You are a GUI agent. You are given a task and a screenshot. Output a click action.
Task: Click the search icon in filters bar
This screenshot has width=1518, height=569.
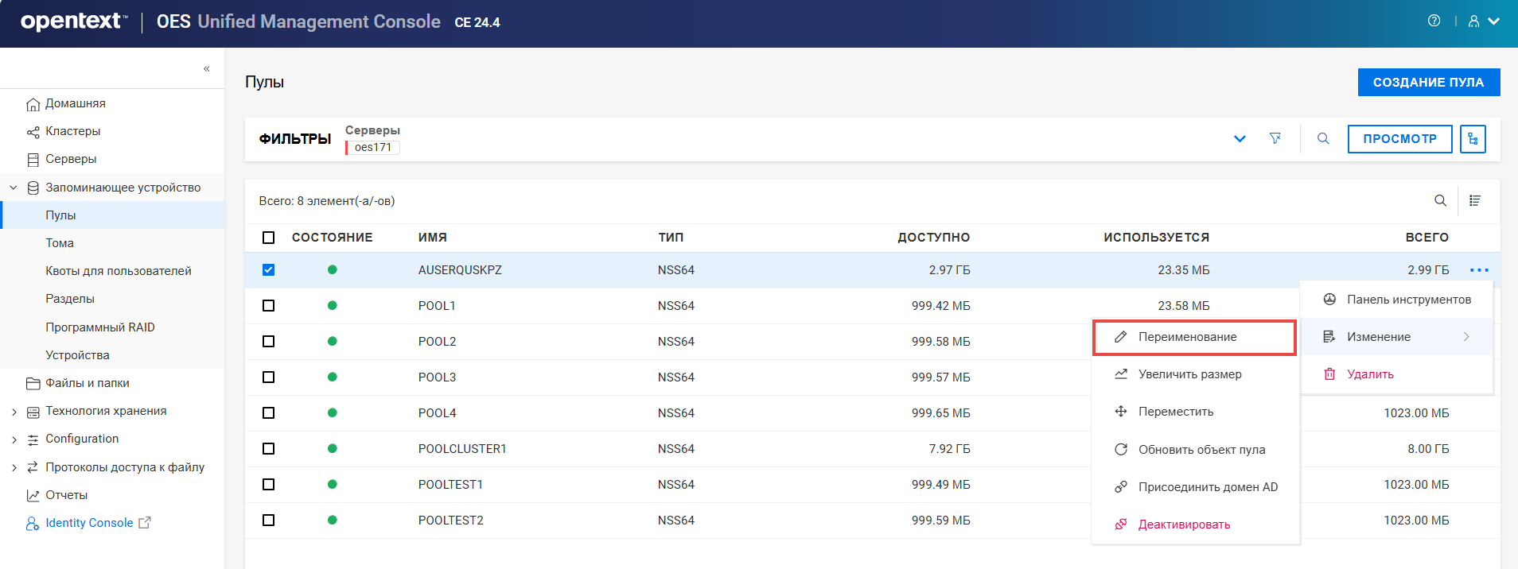pos(1323,138)
